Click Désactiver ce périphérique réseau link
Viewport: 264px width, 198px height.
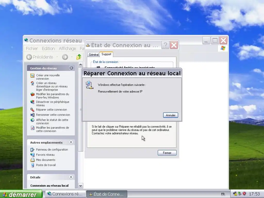(x=53, y=104)
